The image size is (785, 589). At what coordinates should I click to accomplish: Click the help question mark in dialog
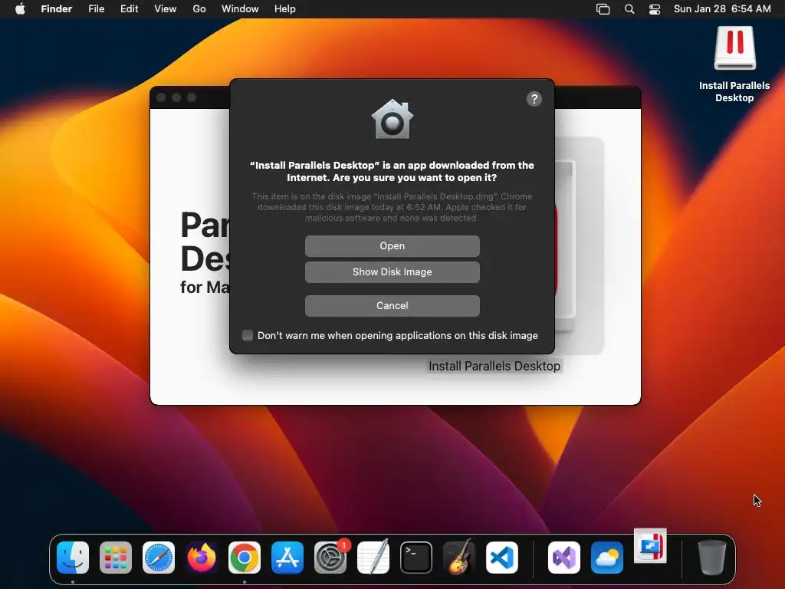[x=534, y=99]
